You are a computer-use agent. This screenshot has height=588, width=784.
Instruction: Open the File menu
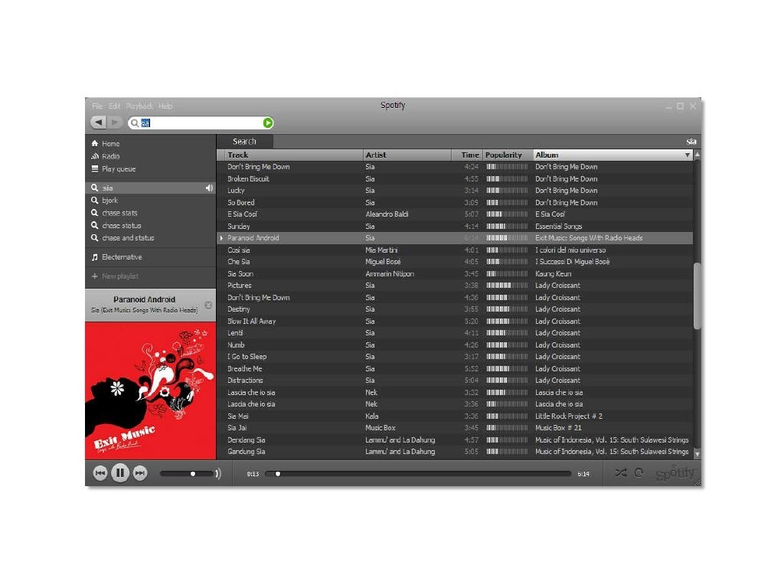(97, 106)
